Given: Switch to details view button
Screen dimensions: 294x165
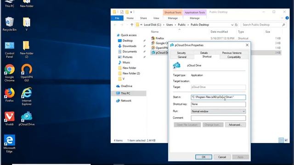Looking at the screenshot, I should [281, 140].
